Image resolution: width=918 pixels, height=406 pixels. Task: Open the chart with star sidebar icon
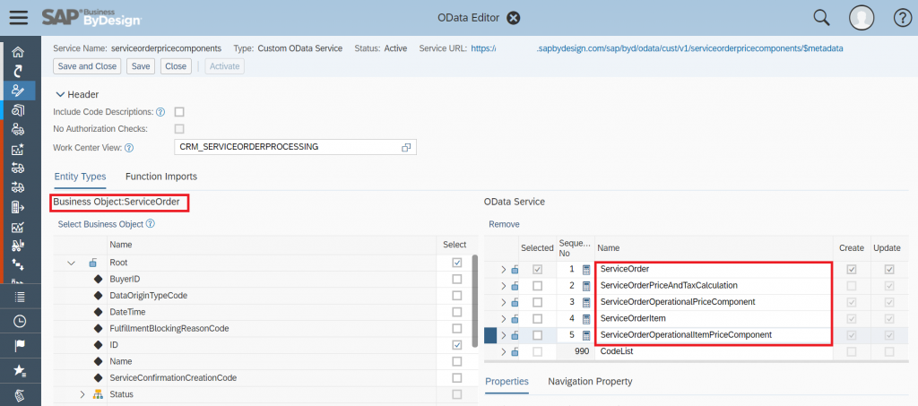click(18, 149)
